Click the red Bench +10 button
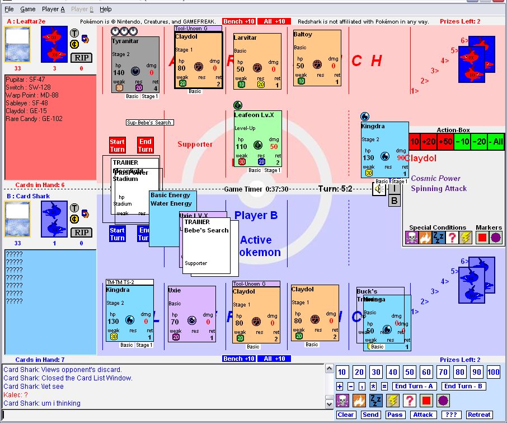 pos(239,21)
